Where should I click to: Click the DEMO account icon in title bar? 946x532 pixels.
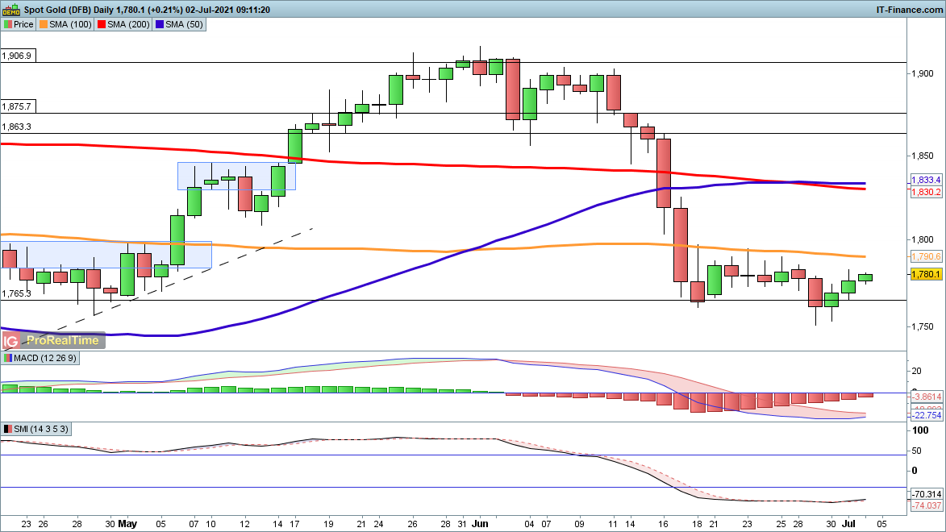[x=12, y=10]
